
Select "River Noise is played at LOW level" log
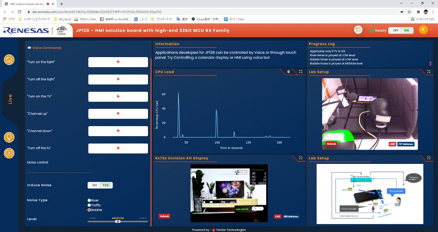[332, 55]
